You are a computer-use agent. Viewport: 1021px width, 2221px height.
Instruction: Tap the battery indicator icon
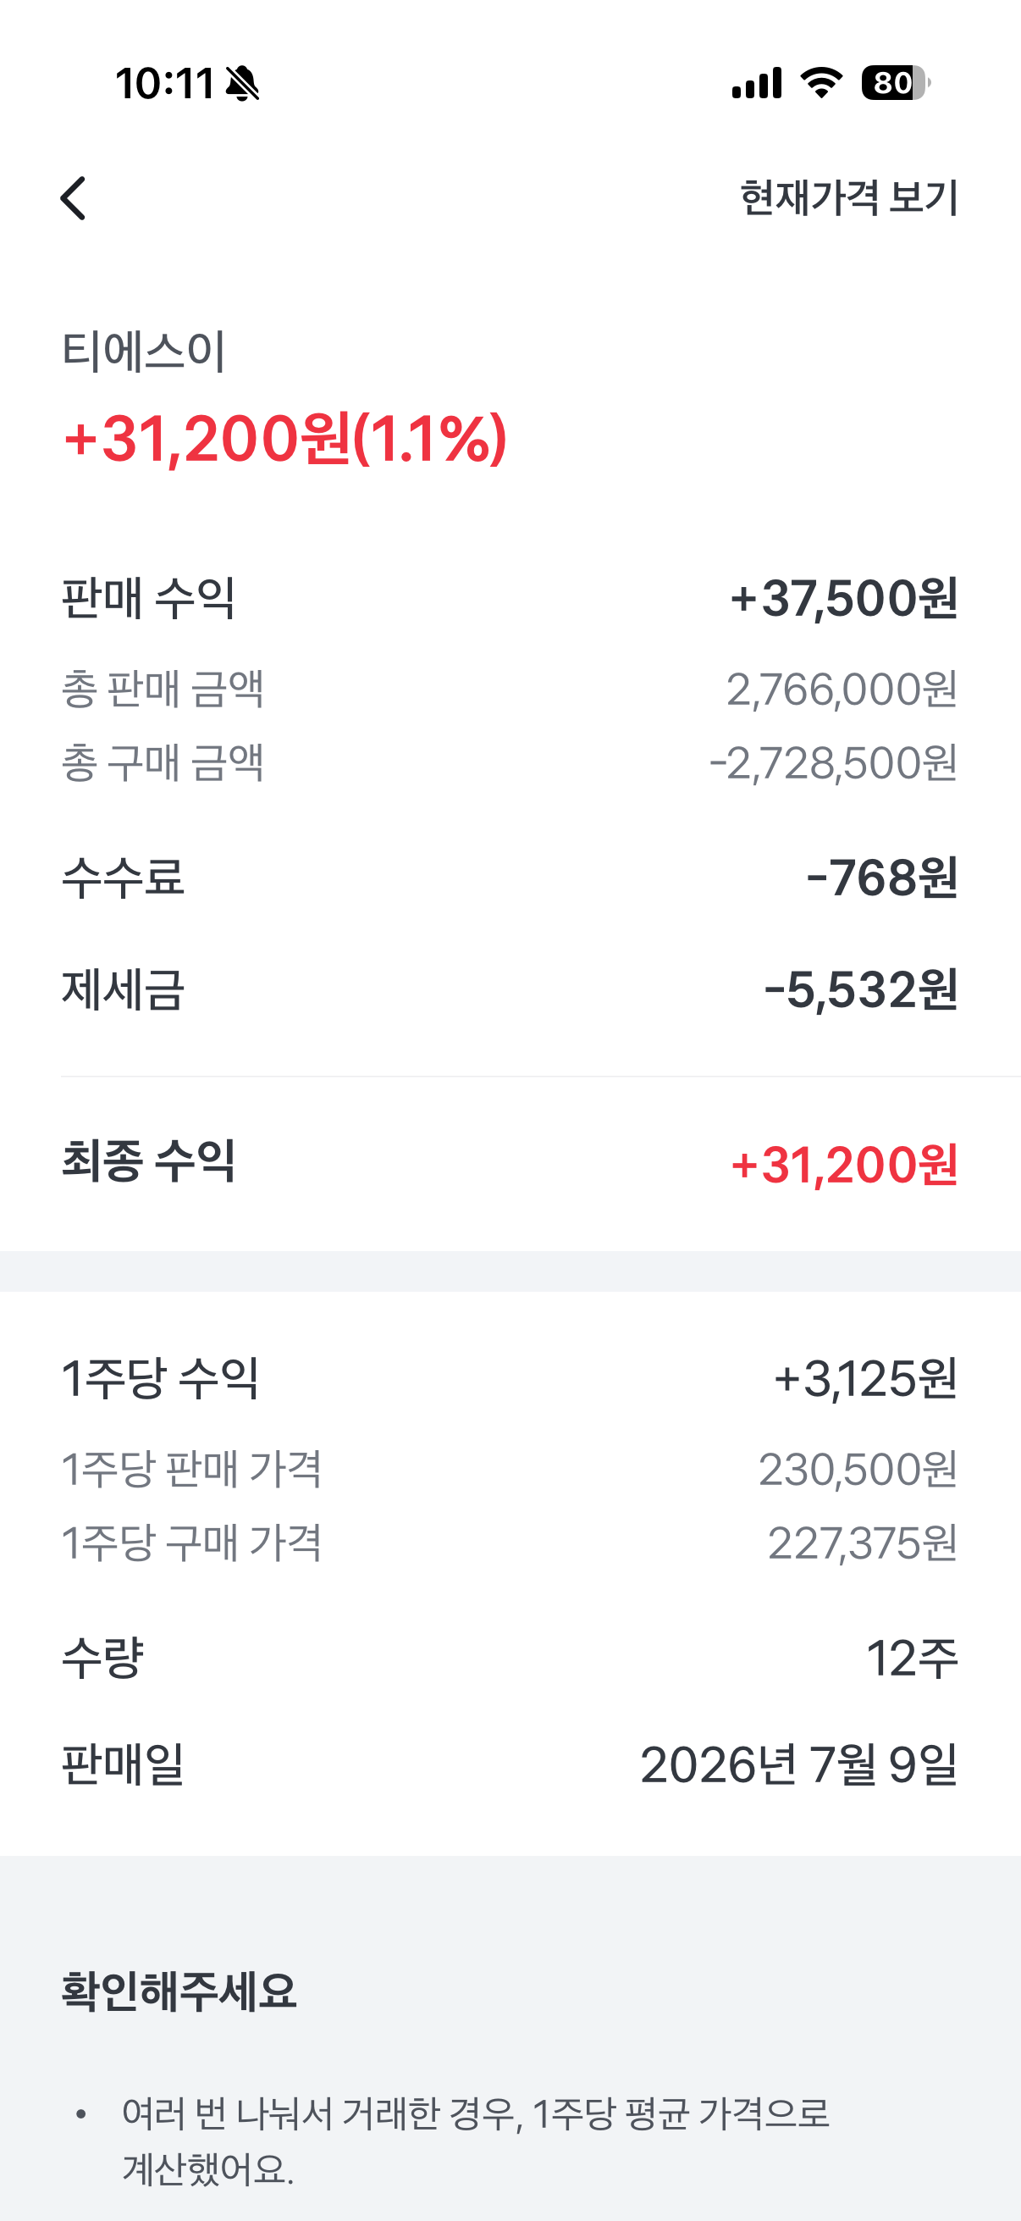pos(896,83)
